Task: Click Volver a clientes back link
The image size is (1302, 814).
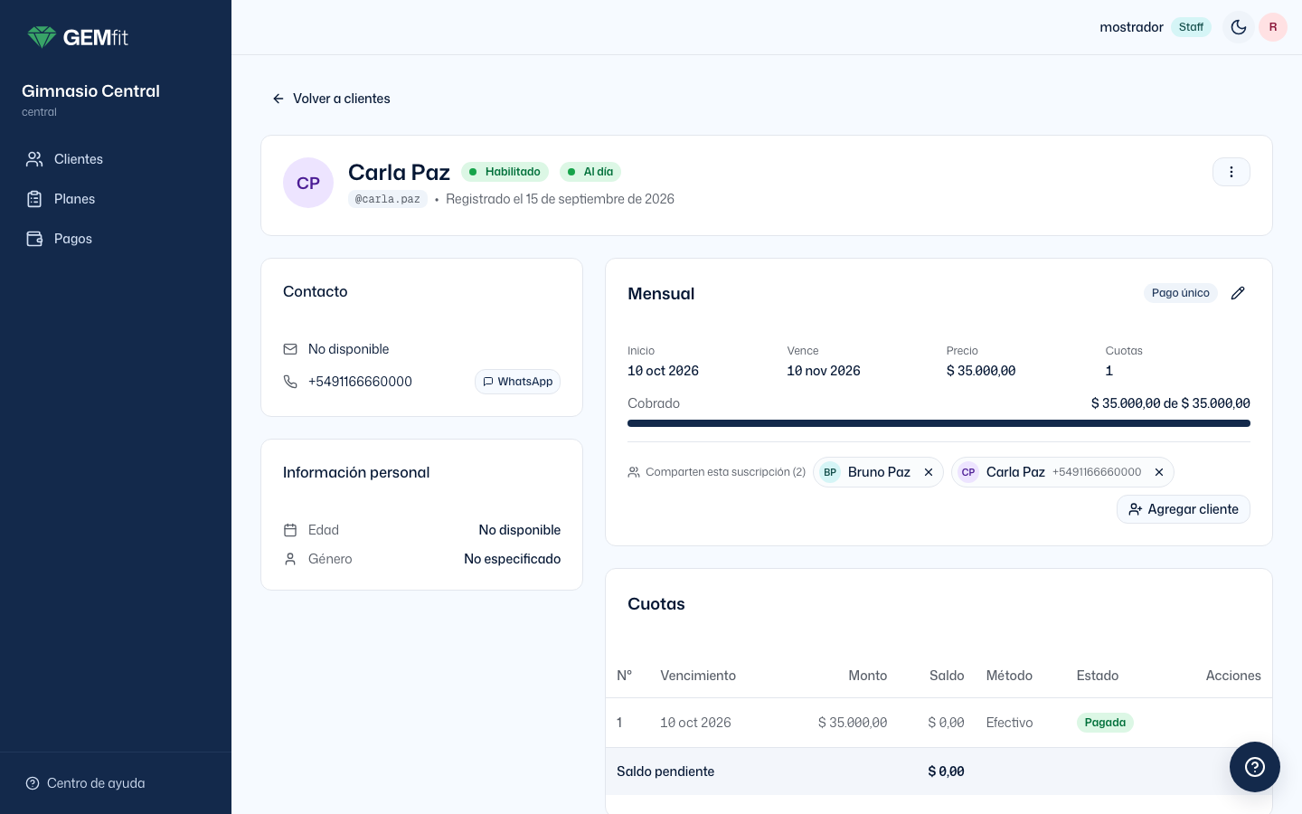Action: pos(331,99)
